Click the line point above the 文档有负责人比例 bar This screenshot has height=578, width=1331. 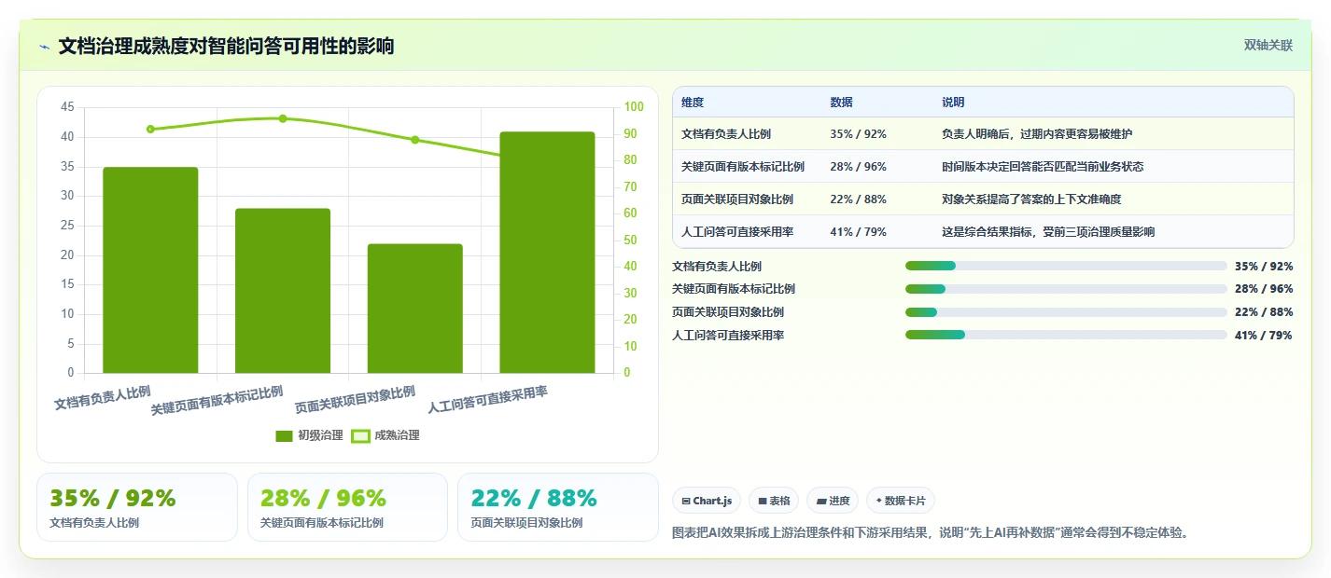tap(150, 129)
